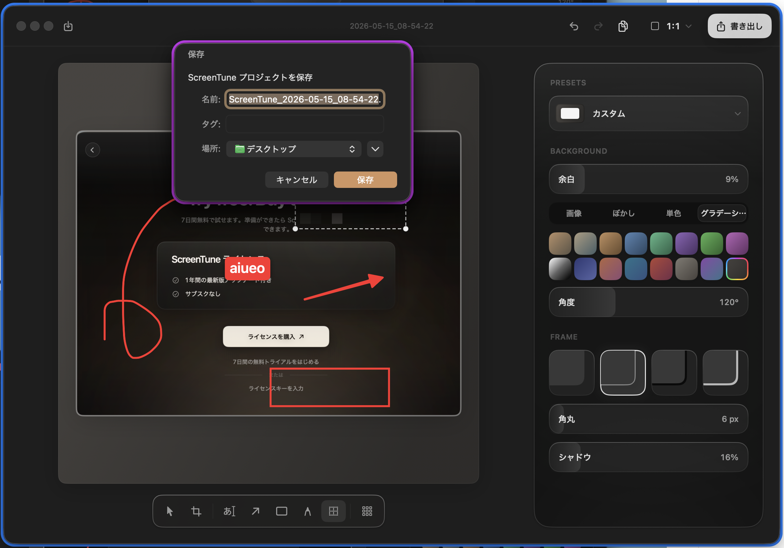
Task: Select the pointer selection tool
Action: pyautogui.click(x=170, y=511)
